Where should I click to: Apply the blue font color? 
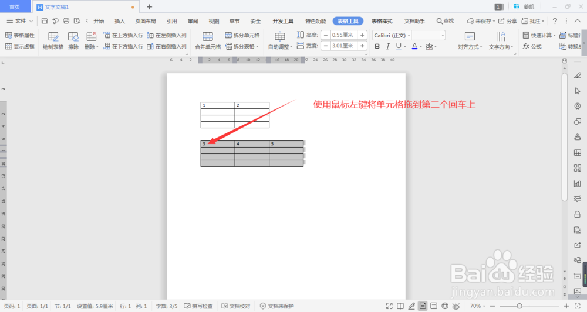414,46
